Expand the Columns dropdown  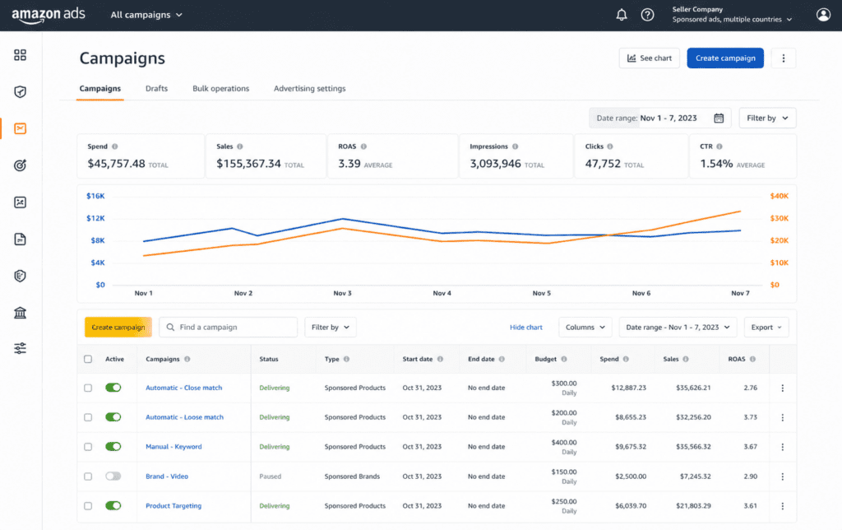(585, 328)
